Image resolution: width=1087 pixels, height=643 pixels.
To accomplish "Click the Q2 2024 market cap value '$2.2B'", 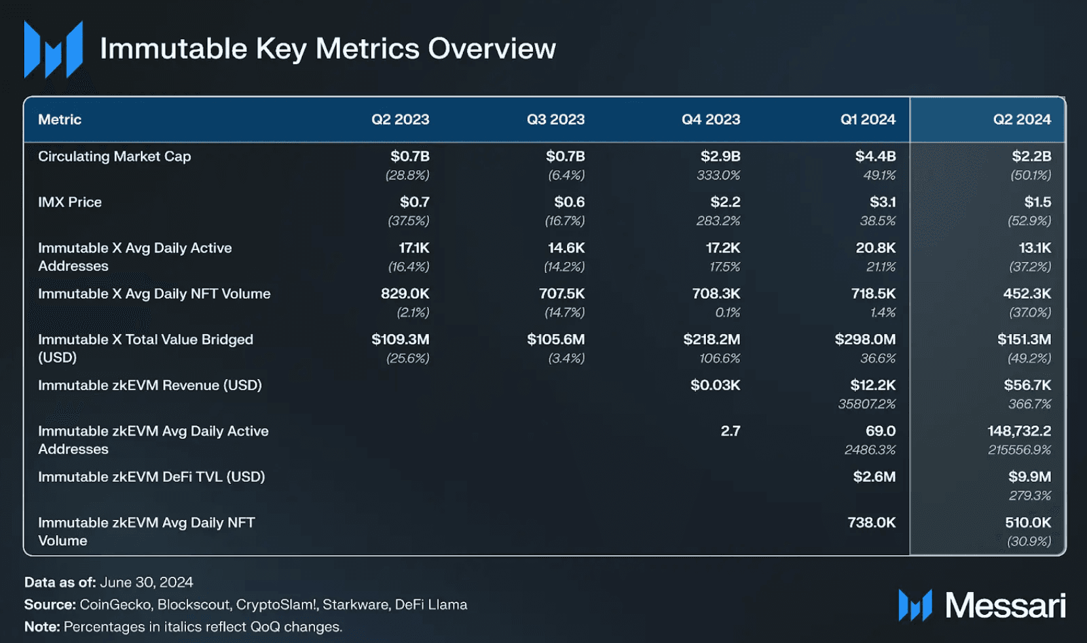I will [1031, 156].
